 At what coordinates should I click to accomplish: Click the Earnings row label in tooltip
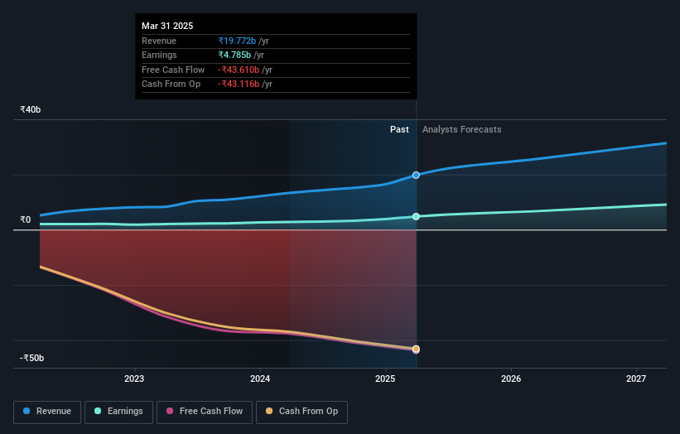tap(159, 55)
